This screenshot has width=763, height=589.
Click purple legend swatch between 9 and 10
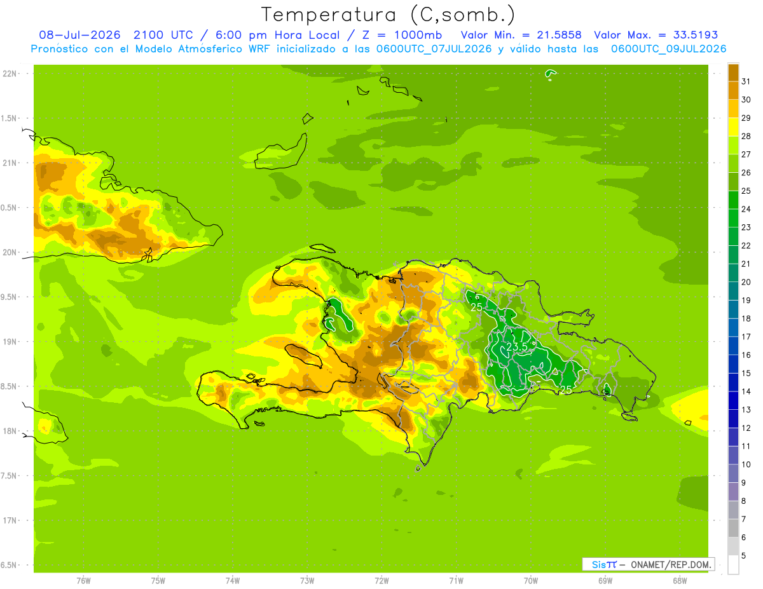click(733, 473)
